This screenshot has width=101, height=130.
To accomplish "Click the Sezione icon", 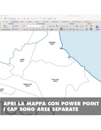I will click(13, 29).
